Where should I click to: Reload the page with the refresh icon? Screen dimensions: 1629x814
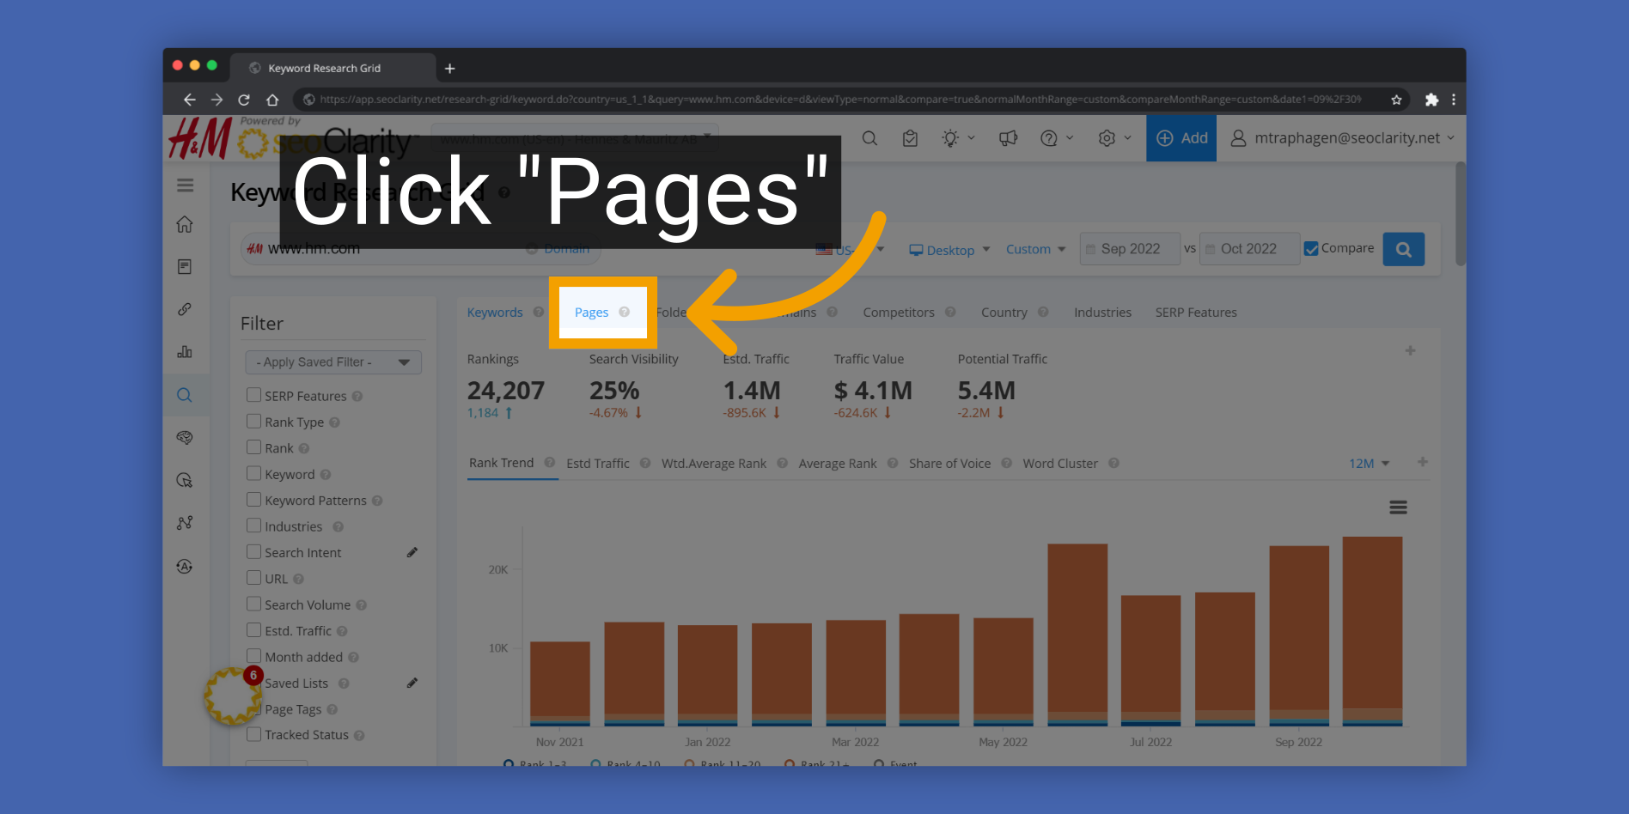[244, 100]
